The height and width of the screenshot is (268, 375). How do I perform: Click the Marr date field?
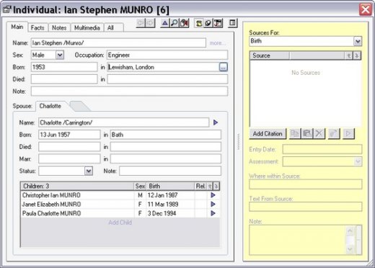pos(69,158)
